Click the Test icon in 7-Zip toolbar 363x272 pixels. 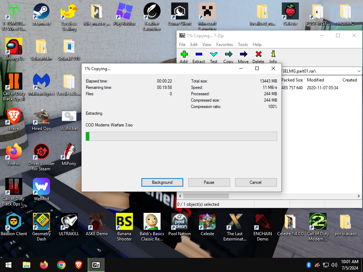tap(213, 54)
